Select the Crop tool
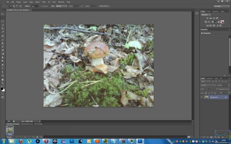Screen dimensions: 231x144 click(3, 28)
